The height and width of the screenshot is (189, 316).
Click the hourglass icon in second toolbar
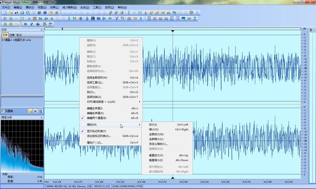pyautogui.click(x=195, y=19)
